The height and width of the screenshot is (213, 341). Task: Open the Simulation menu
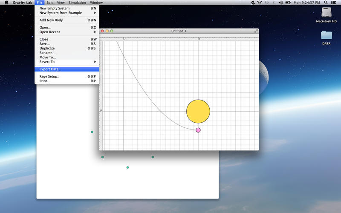[x=77, y=3]
